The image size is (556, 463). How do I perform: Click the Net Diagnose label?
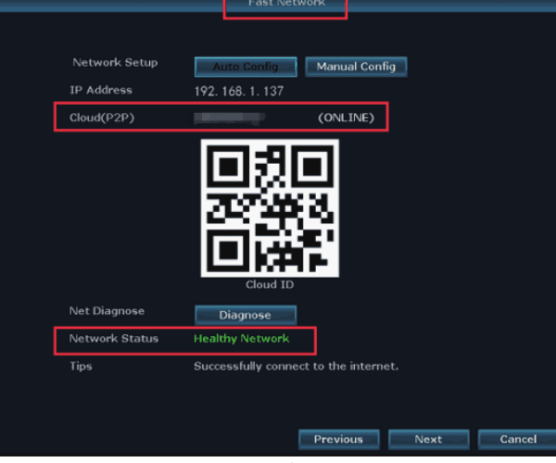(x=107, y=311)
